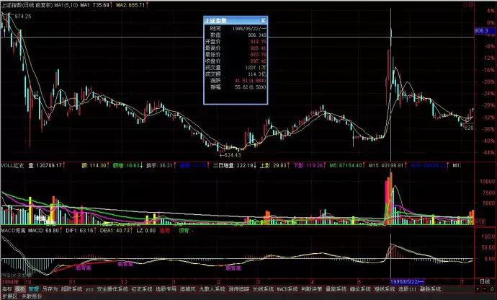The width and height of the screenshot is (497, 300).
Task: Click the 成交量 row in info popup
Action: click(236, 68)
